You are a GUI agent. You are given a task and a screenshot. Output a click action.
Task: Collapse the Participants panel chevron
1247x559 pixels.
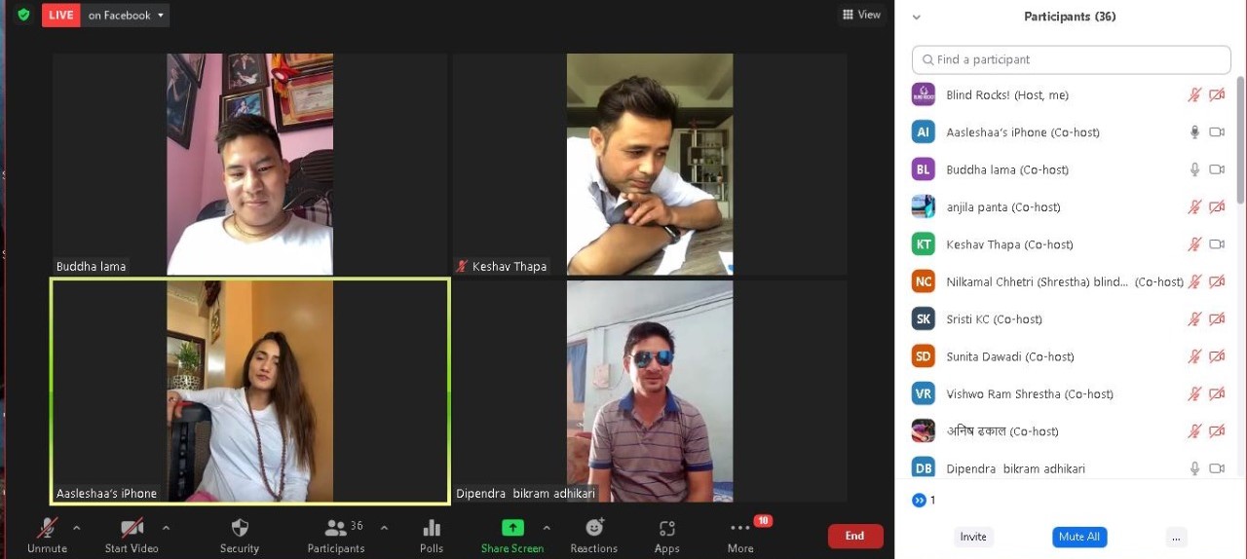click(x=917, y=17)
